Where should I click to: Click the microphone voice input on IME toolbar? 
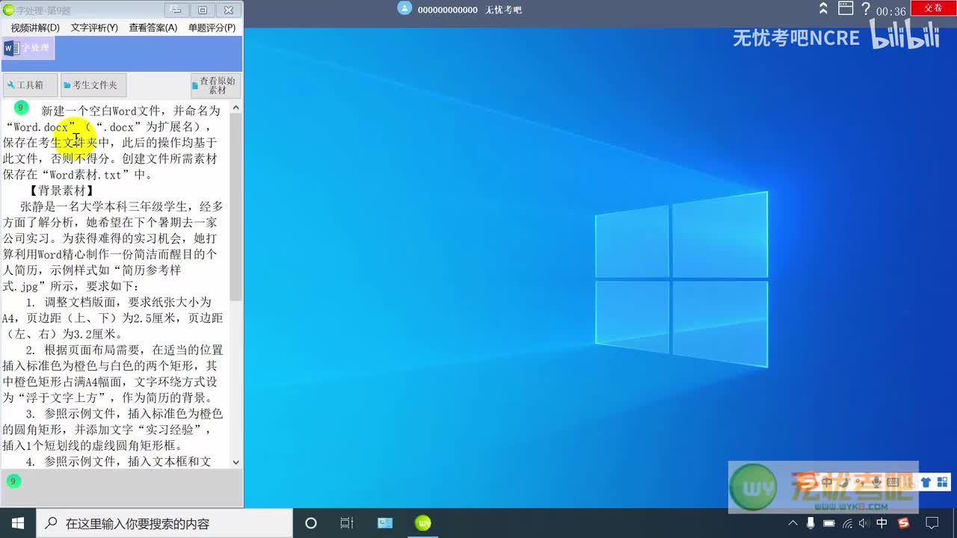(876, 482)
